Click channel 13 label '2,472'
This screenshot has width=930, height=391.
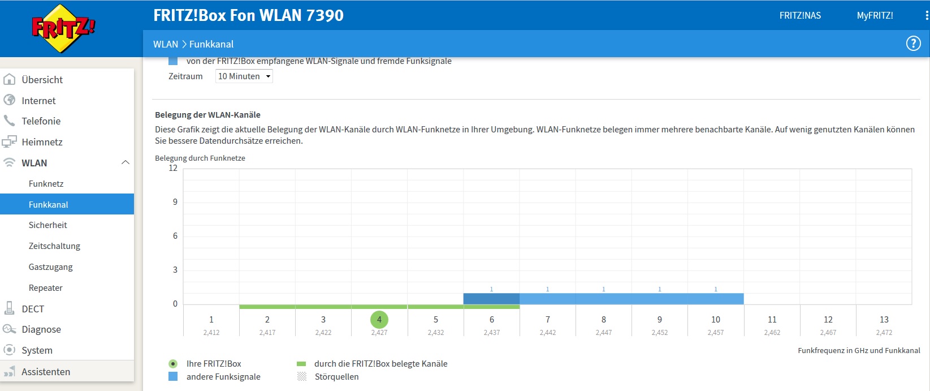(884, 333)
